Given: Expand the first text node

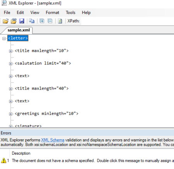Looking at the screenshot, I should pos(11,76).
